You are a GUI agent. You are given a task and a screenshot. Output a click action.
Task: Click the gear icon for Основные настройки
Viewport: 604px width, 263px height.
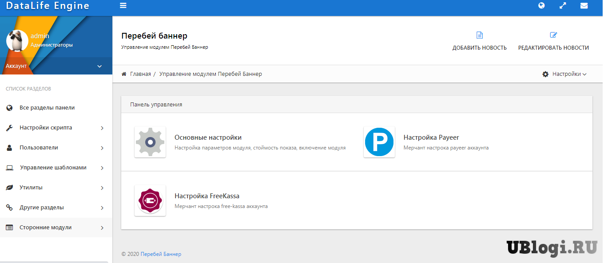click(x=150, y=142)
